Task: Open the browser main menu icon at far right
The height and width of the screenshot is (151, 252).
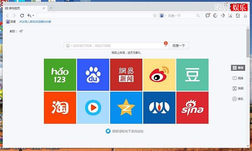Action: tap(245, 16)
